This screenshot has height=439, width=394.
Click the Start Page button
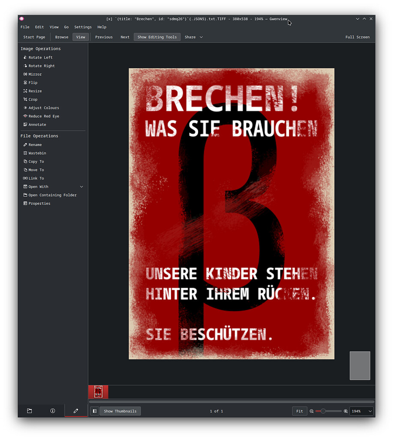point(34,37)
